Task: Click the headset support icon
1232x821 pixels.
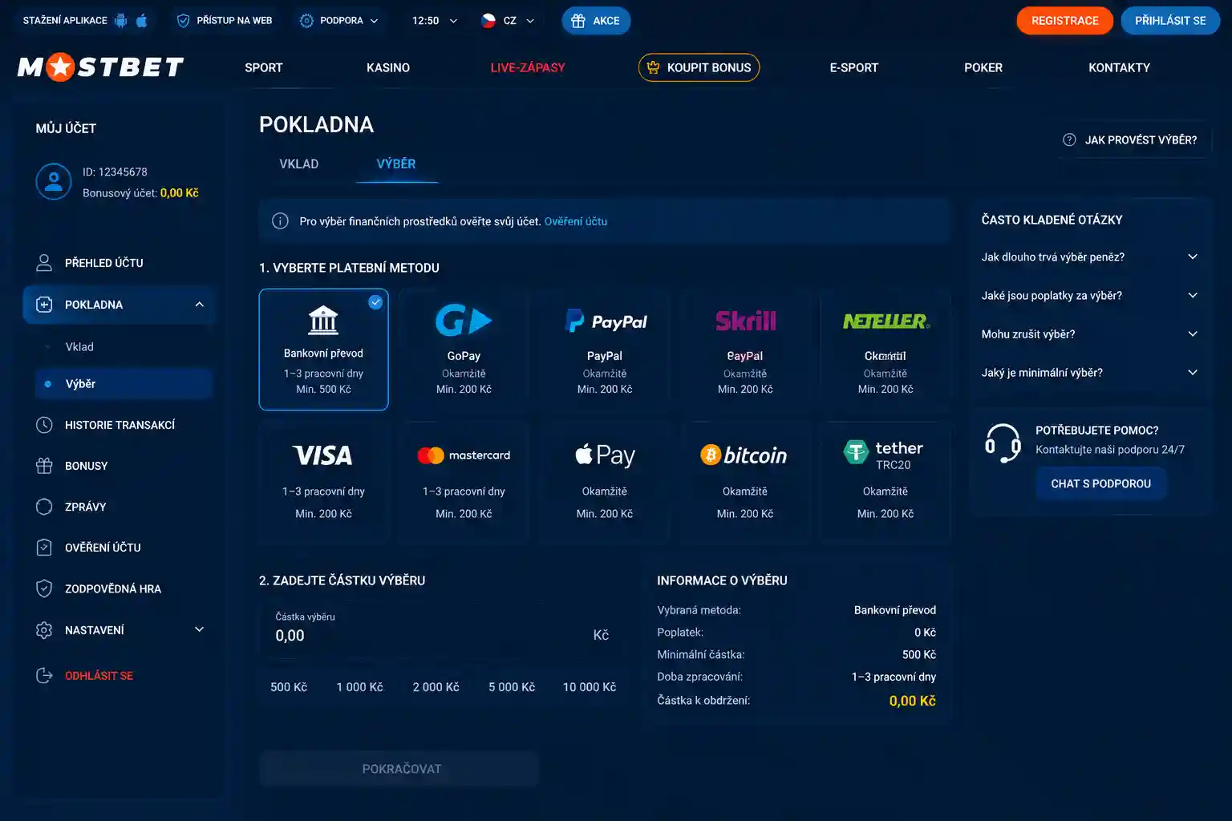Action: [1003, 443]
